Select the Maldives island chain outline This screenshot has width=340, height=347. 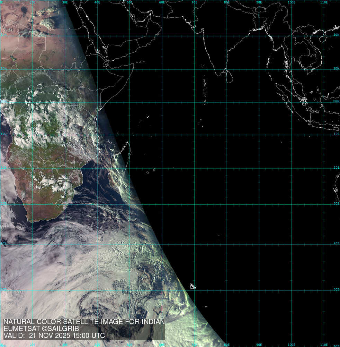204,85
